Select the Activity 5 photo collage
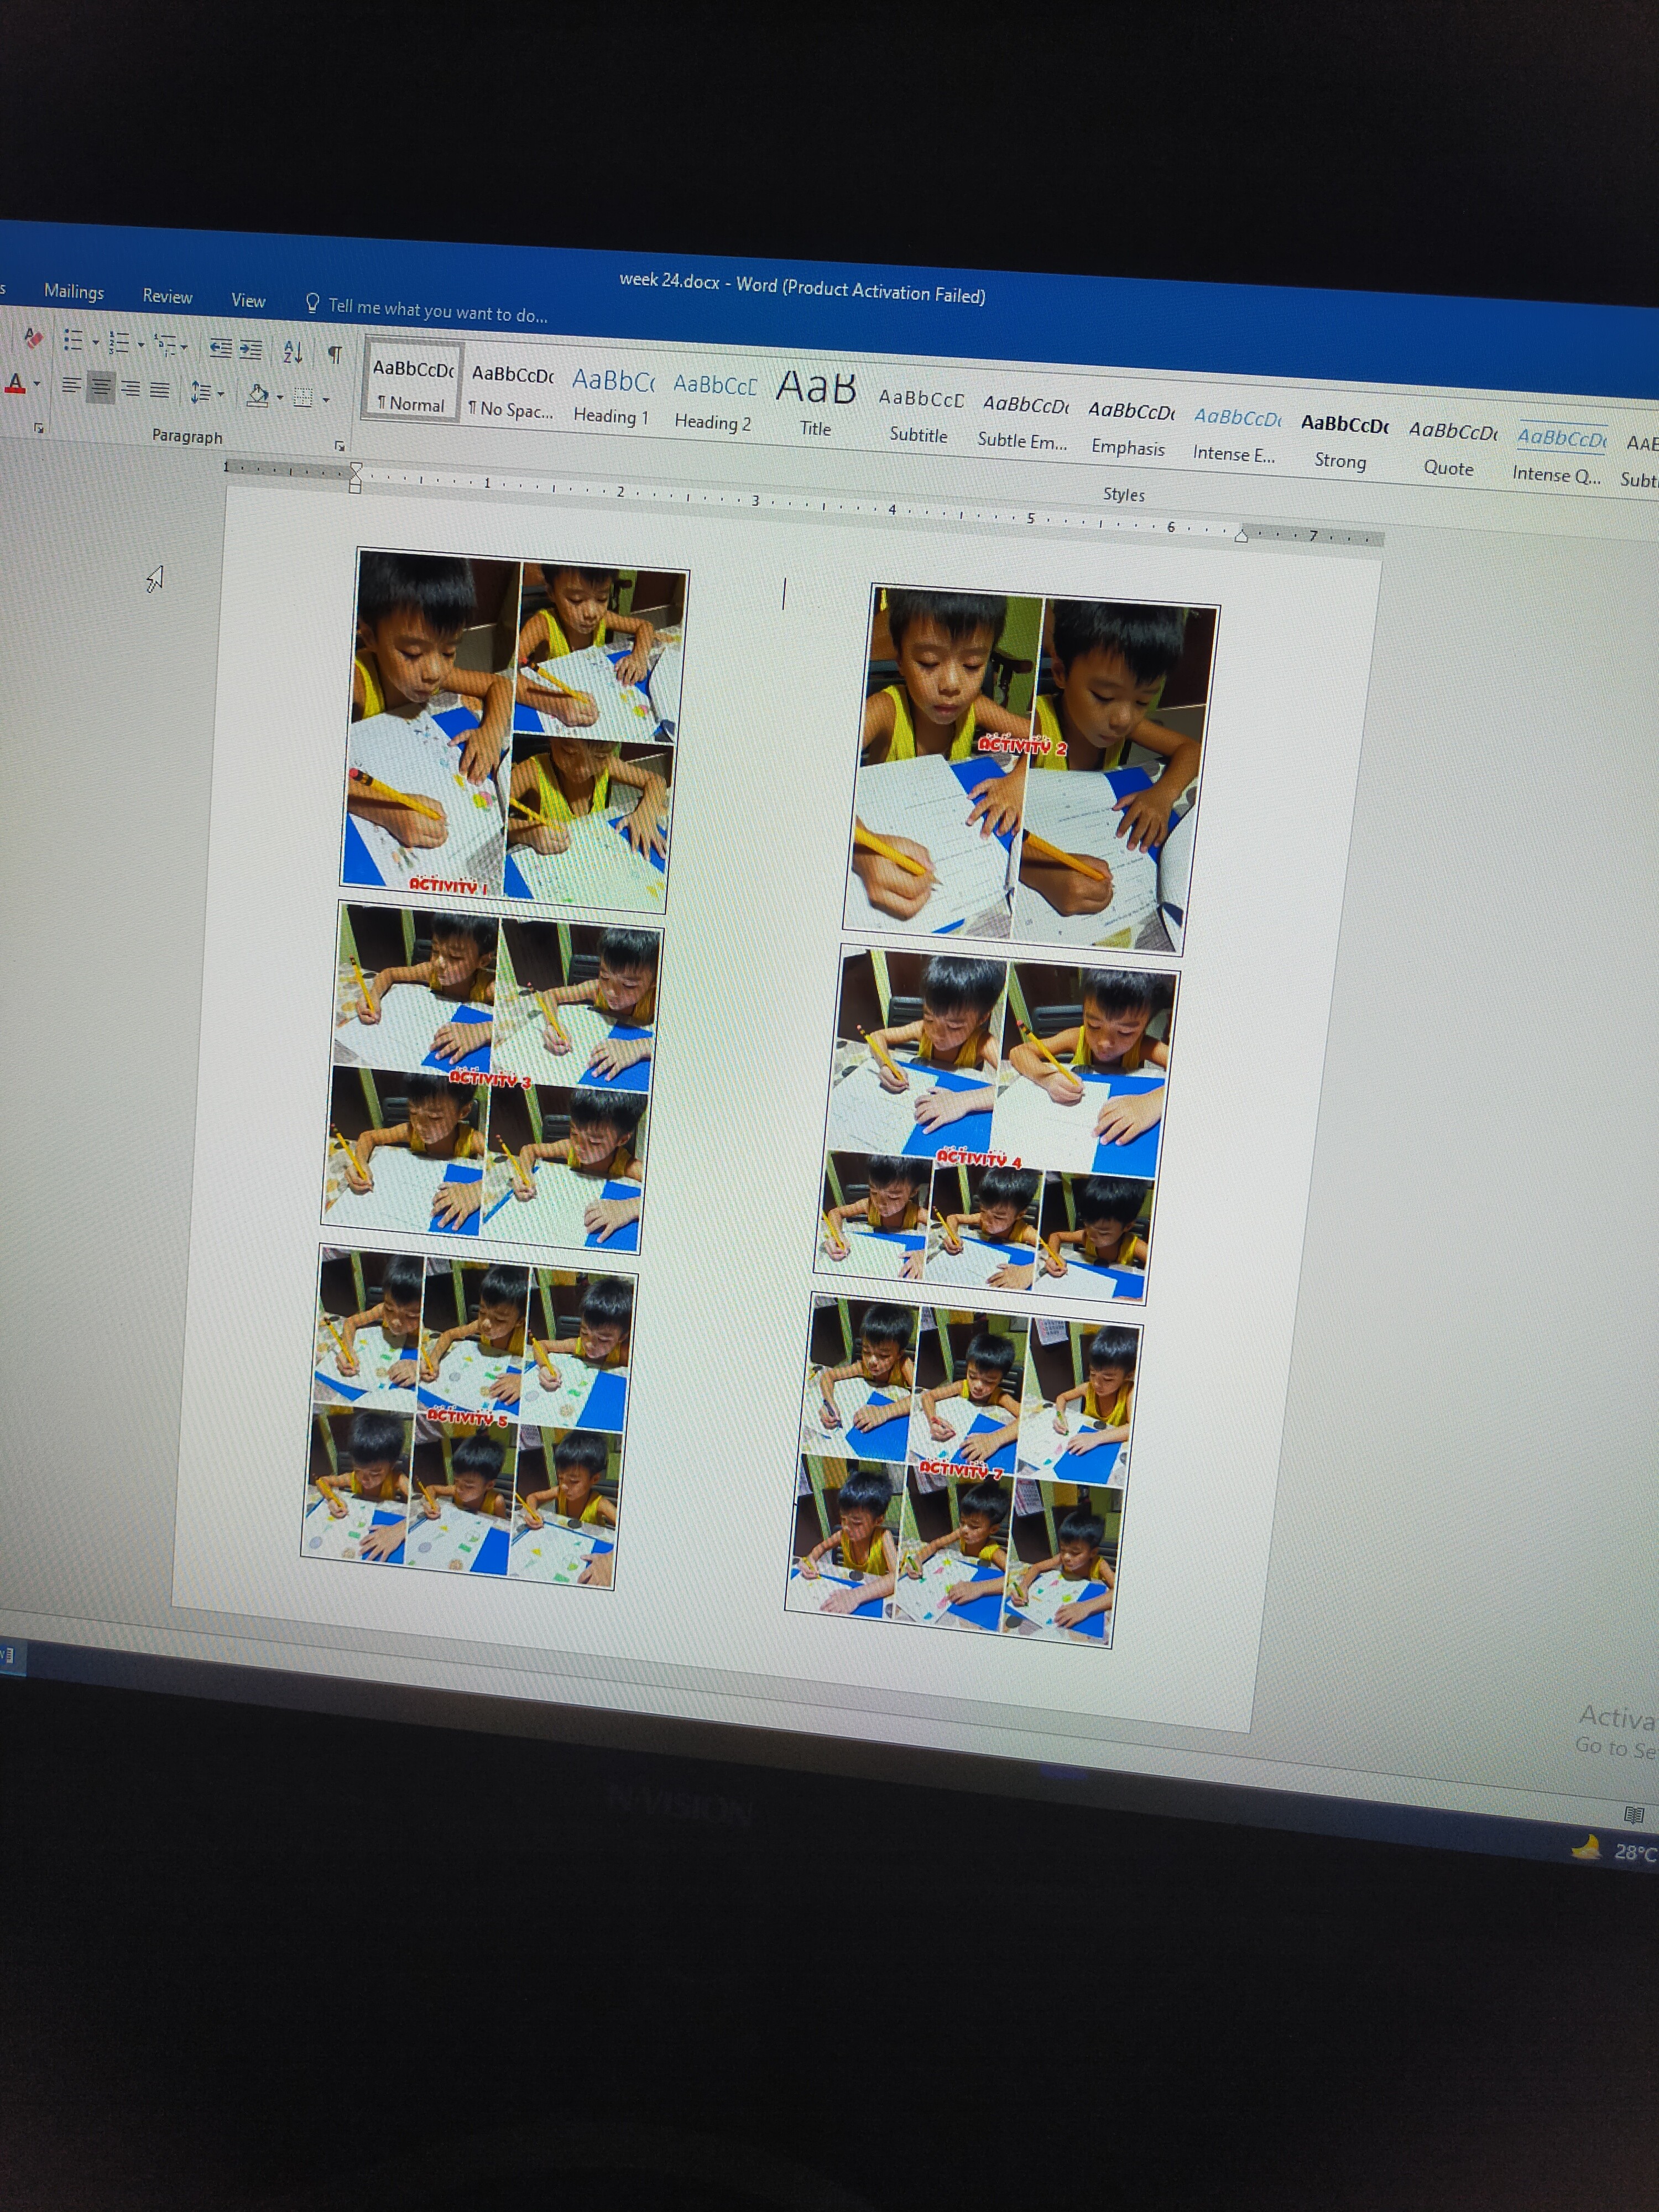Viewport: 1659px width, 2212px height. click(469, 1416)
